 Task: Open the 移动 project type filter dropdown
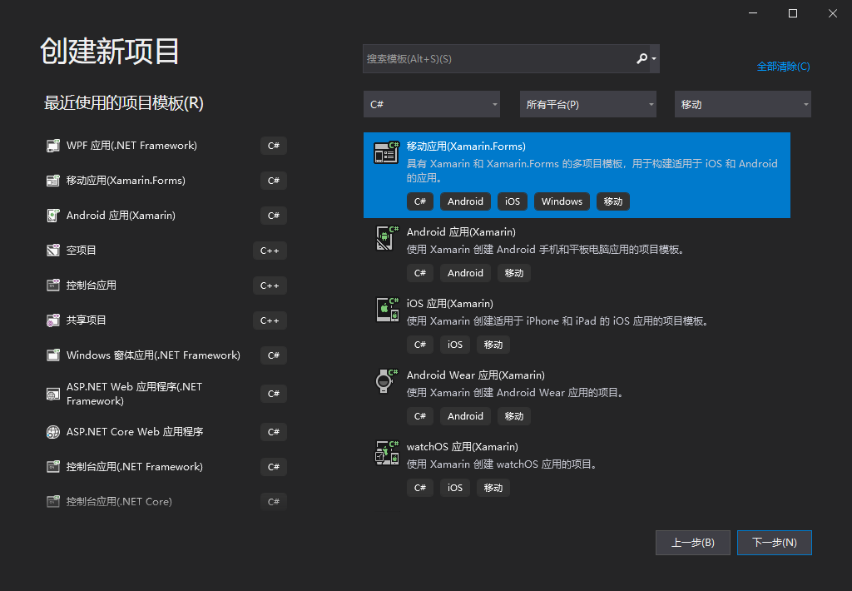(743, 104)
